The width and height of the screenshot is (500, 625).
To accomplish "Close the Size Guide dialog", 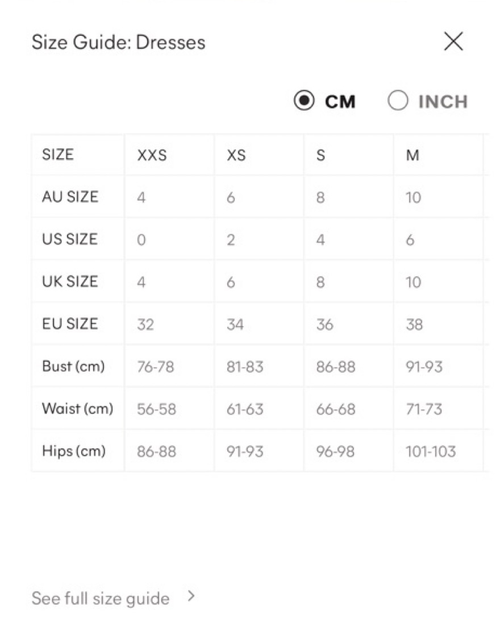I will pos(453,42).
